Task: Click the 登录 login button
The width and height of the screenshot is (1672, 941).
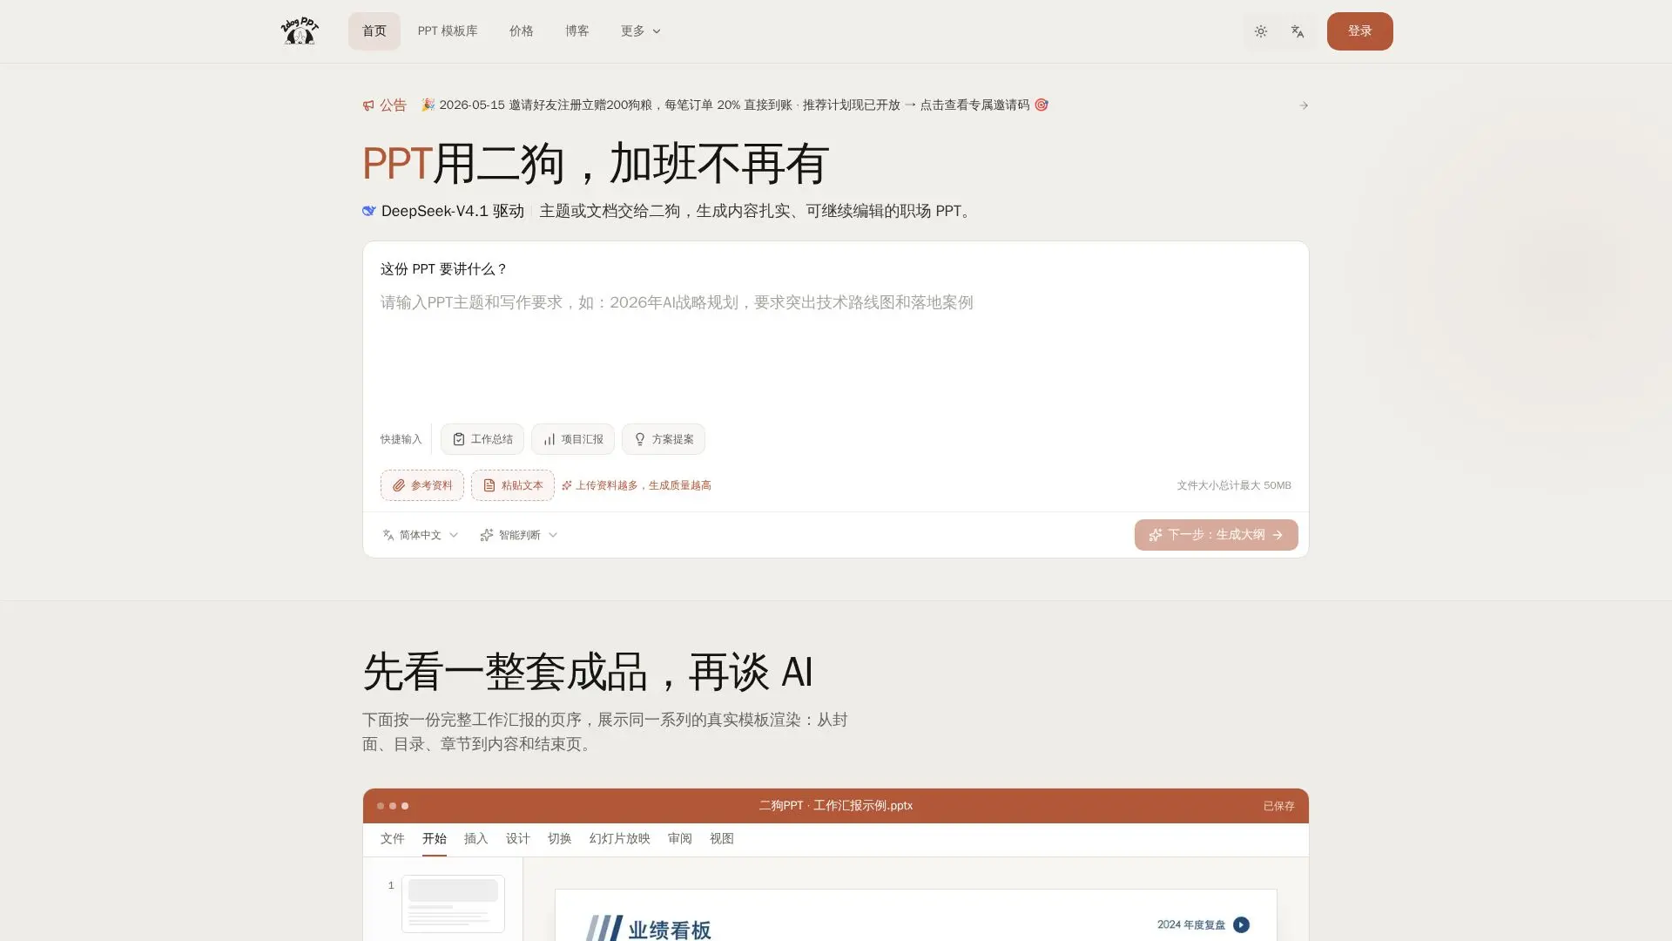Action: [1359, 31]
